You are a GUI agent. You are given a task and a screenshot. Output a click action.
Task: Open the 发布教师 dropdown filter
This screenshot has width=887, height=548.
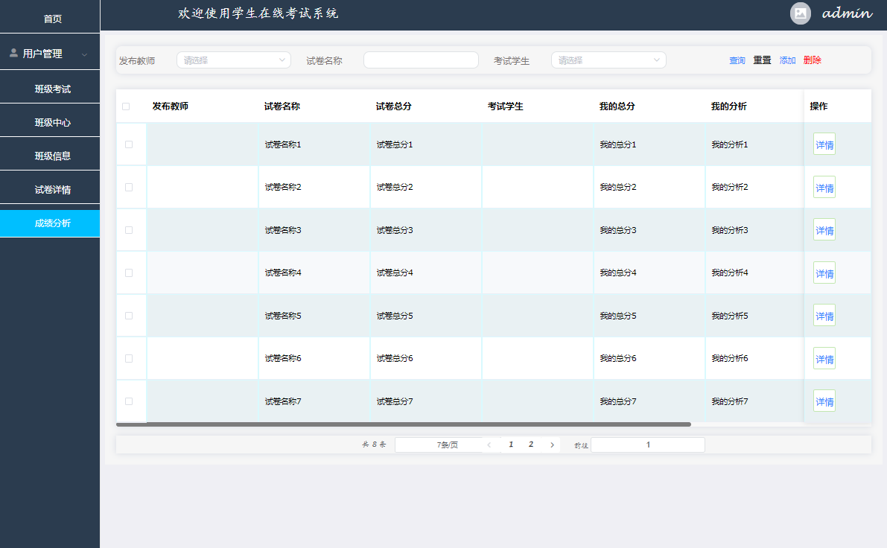click(234, 60)
